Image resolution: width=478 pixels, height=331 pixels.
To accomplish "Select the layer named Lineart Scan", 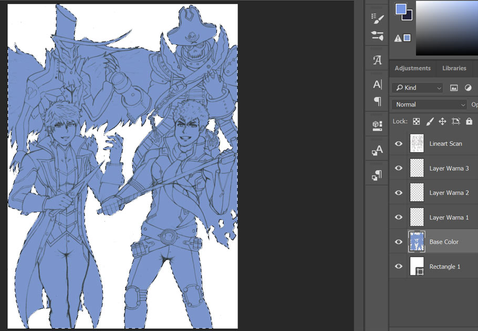I will tap(445, 144).
